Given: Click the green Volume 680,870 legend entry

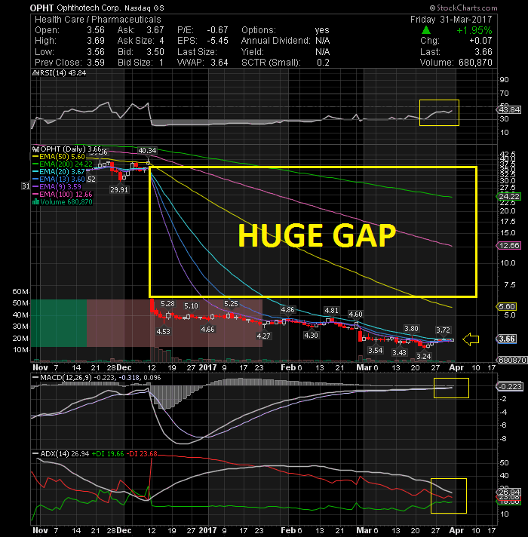Looking at the screenshot, I should 63,201.
